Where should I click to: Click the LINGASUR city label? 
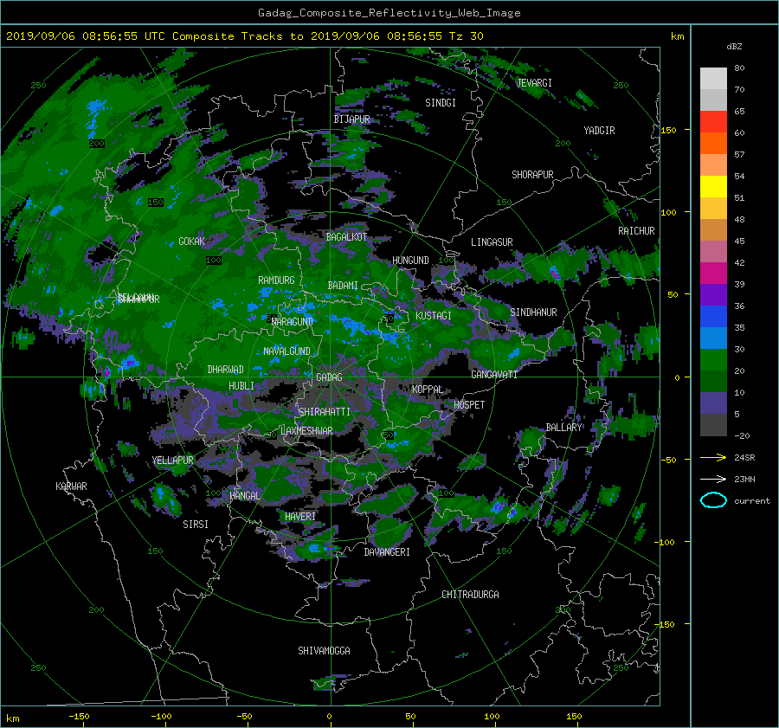click(492, 242)
